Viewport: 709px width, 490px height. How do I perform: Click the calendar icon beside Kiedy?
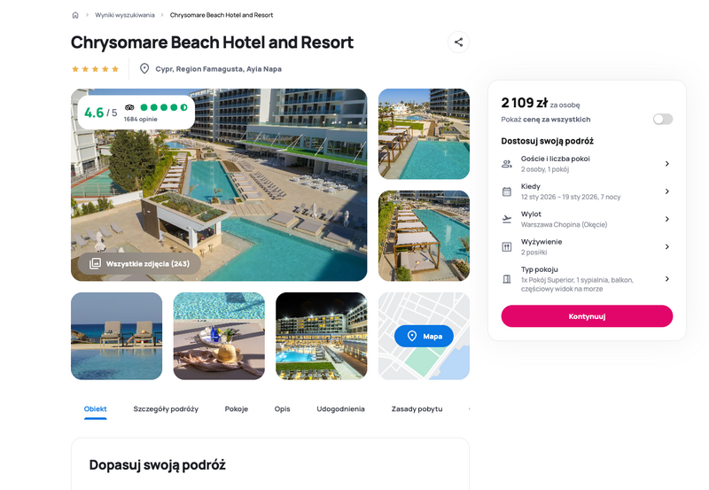(x=507, y=191)
